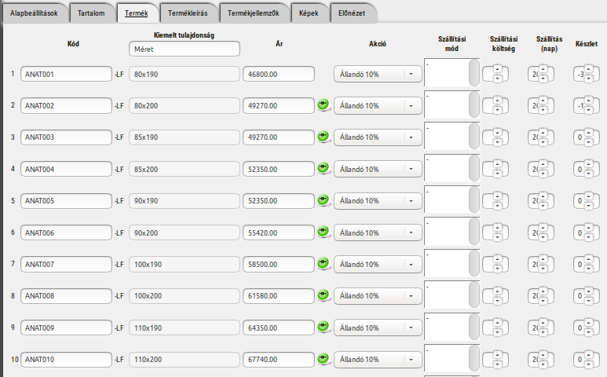Click the code field containing ANAT001
The height and width of the screenshot is (377, 607).
click(x=66, y=74)
